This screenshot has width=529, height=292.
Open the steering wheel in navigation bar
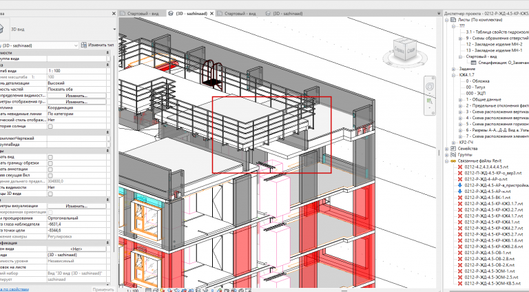430,87
